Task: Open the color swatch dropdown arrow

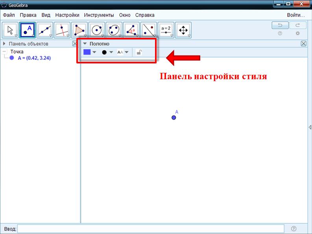Action: point(94,52)
